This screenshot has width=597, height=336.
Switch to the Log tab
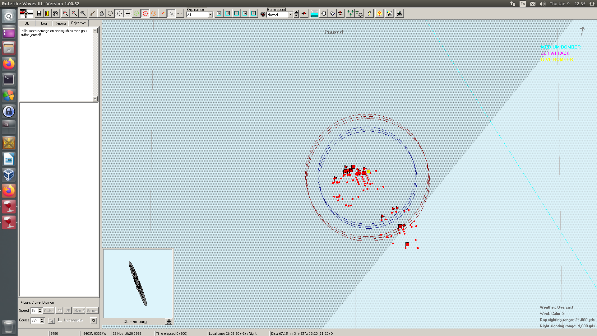pos(44,23)
